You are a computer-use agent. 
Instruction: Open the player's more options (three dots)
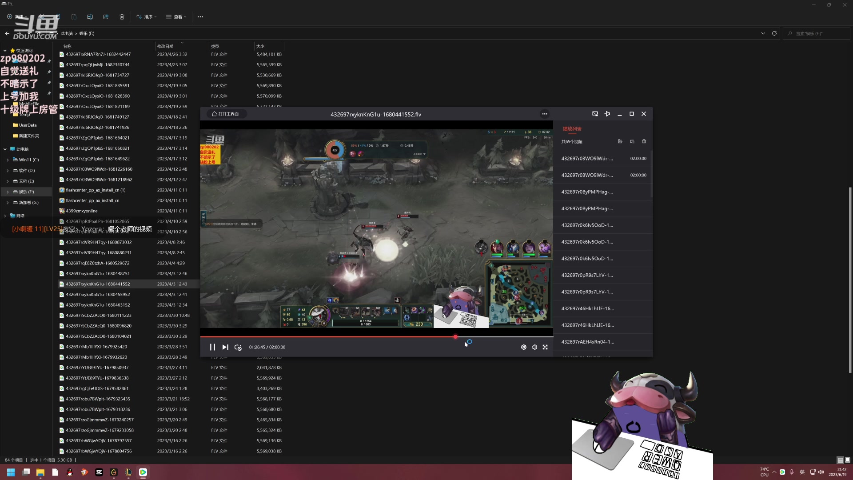545,114
